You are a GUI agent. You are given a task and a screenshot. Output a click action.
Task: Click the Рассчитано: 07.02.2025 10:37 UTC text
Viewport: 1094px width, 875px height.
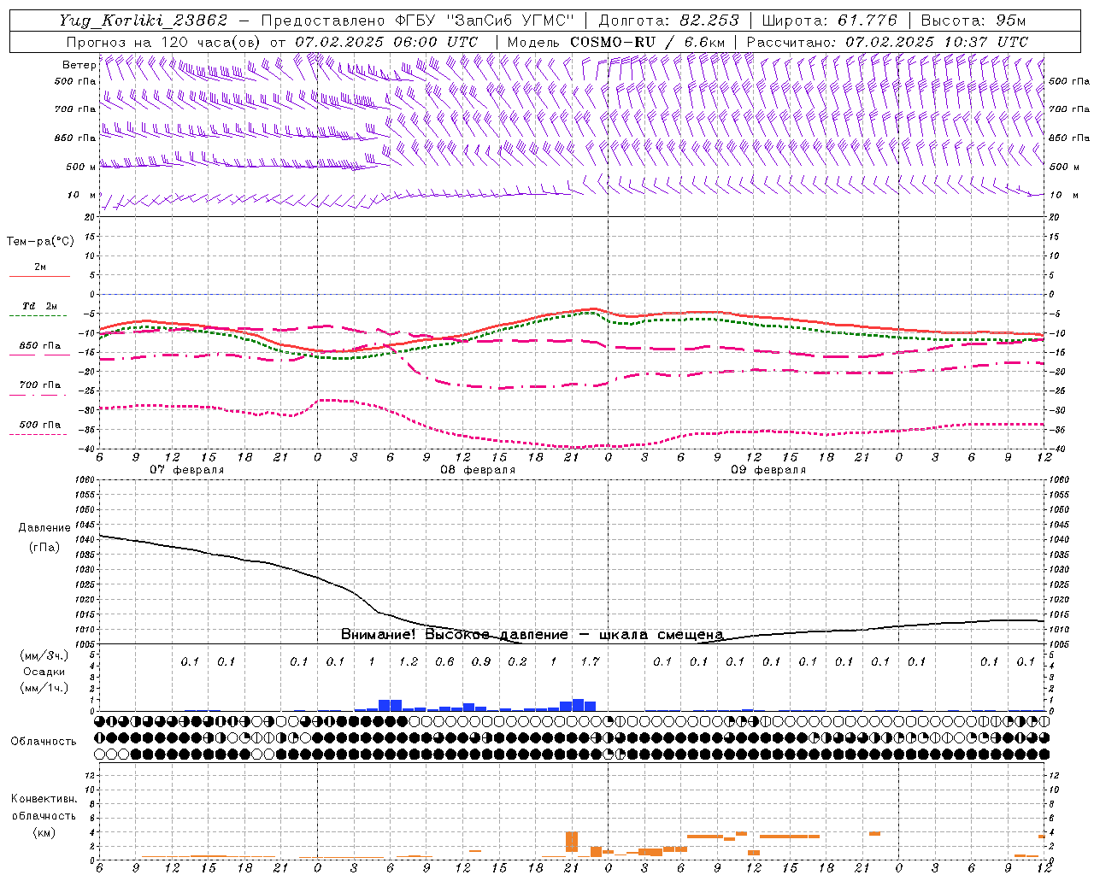[887, 42]
